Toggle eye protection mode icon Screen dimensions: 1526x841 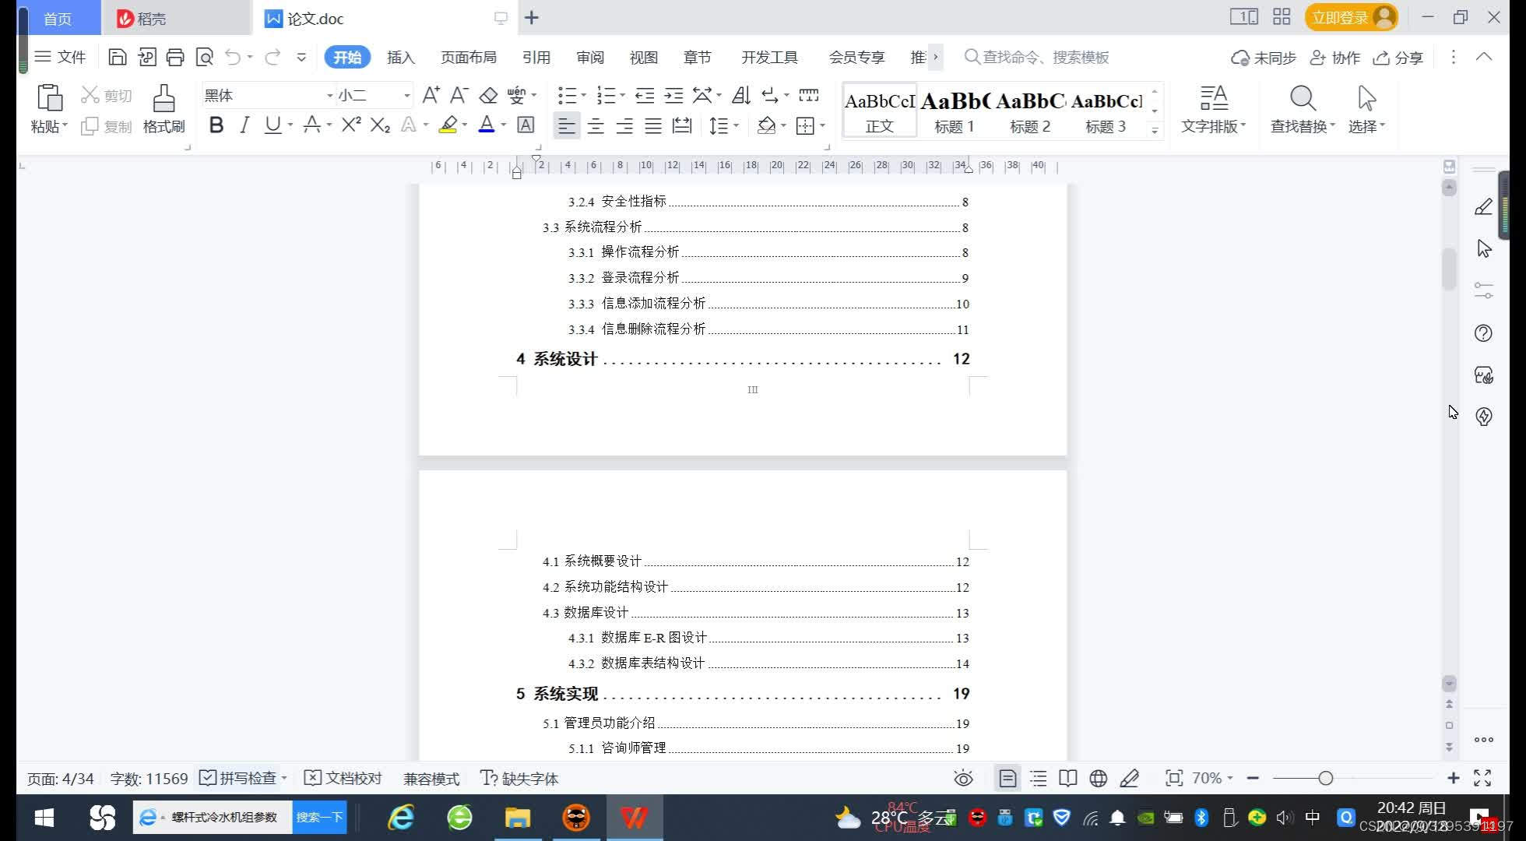(x=963, y=778)
